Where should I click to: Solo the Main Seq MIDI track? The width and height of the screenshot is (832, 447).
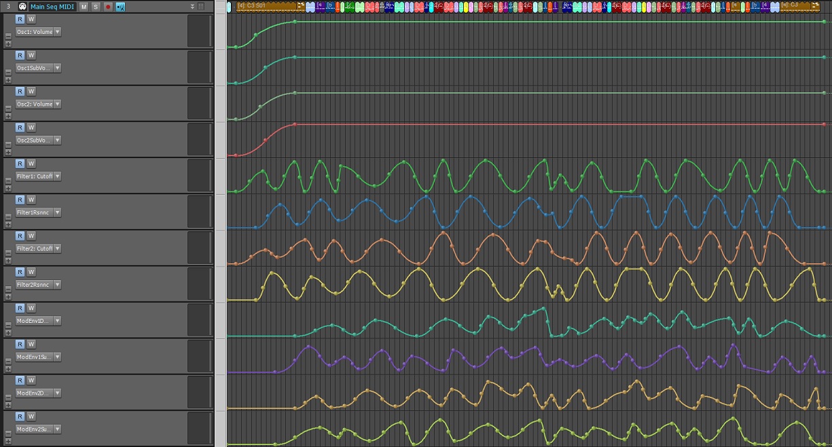(95, 7)
